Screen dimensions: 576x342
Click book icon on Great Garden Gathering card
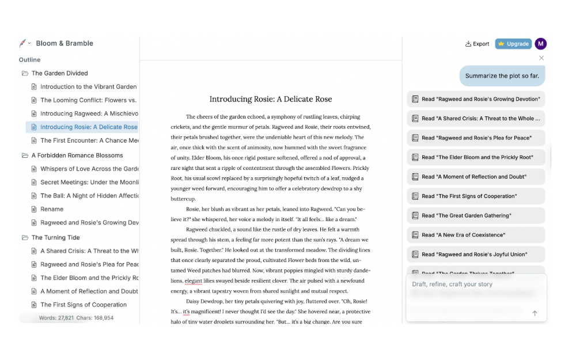(415, 216)
